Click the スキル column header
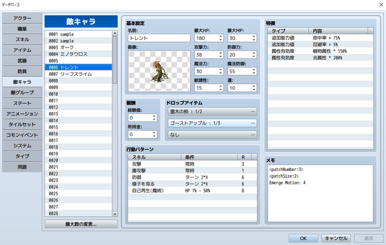Image resolution: width=386 pixels, height=245 pixels. click(x=154, y=157)
